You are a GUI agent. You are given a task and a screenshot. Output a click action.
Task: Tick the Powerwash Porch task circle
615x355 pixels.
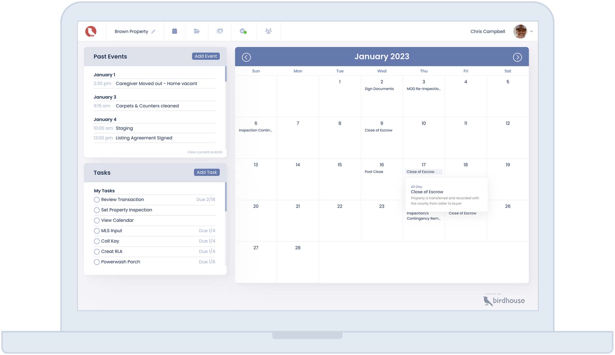pos(97,262)
